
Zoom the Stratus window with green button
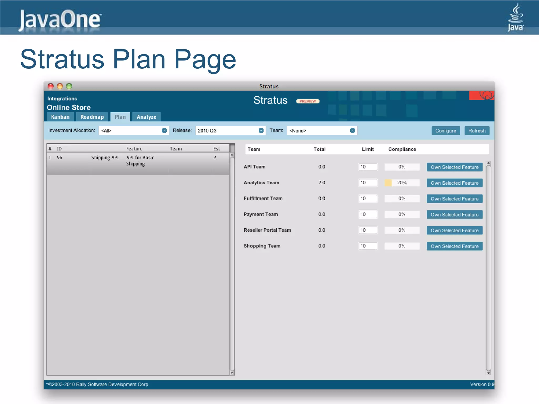(69, 86)
